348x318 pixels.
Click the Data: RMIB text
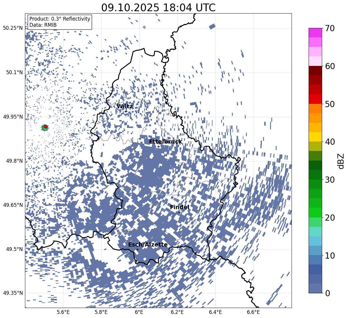(x=43, y=25)
